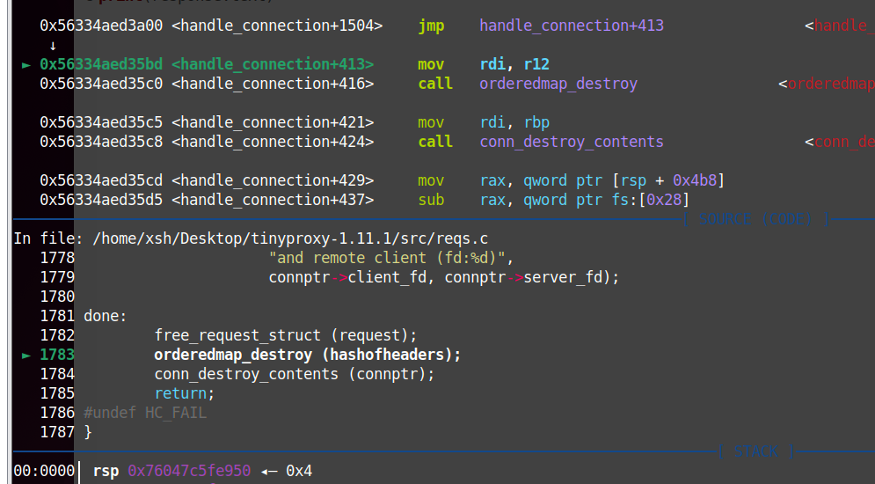Click the bold orderedmap_destroy (hashofheaders) source line
The width and height of the screenshot is (875, 484).
click(307, 355)
